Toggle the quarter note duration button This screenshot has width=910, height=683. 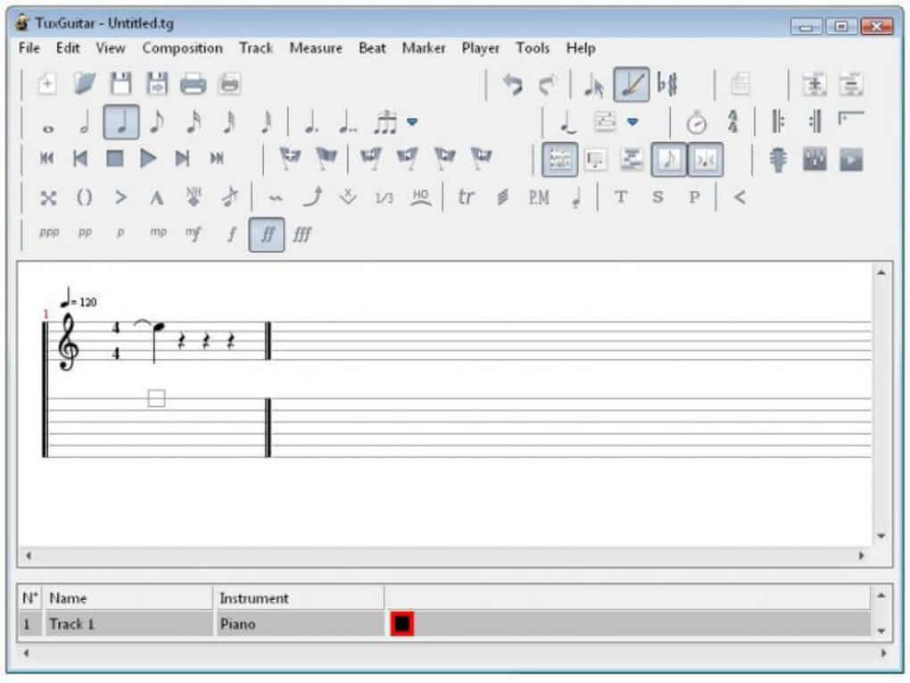pos(120,121)
